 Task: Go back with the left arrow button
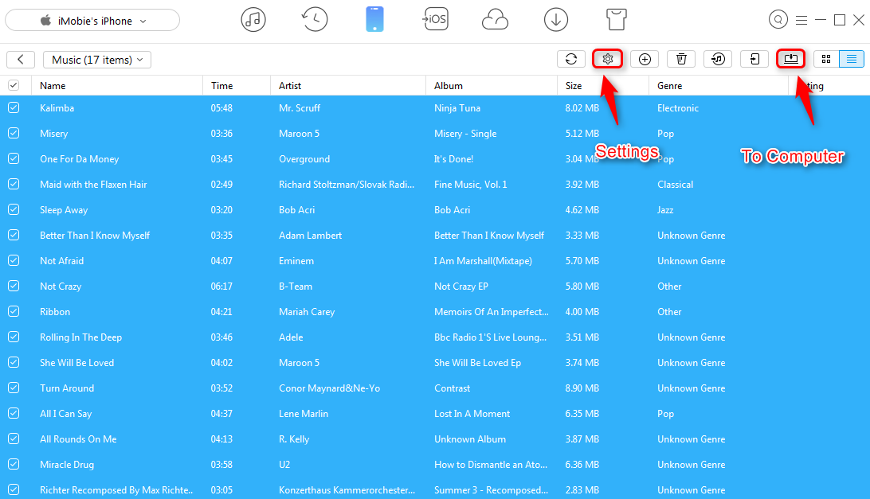(x=21, y=60)
